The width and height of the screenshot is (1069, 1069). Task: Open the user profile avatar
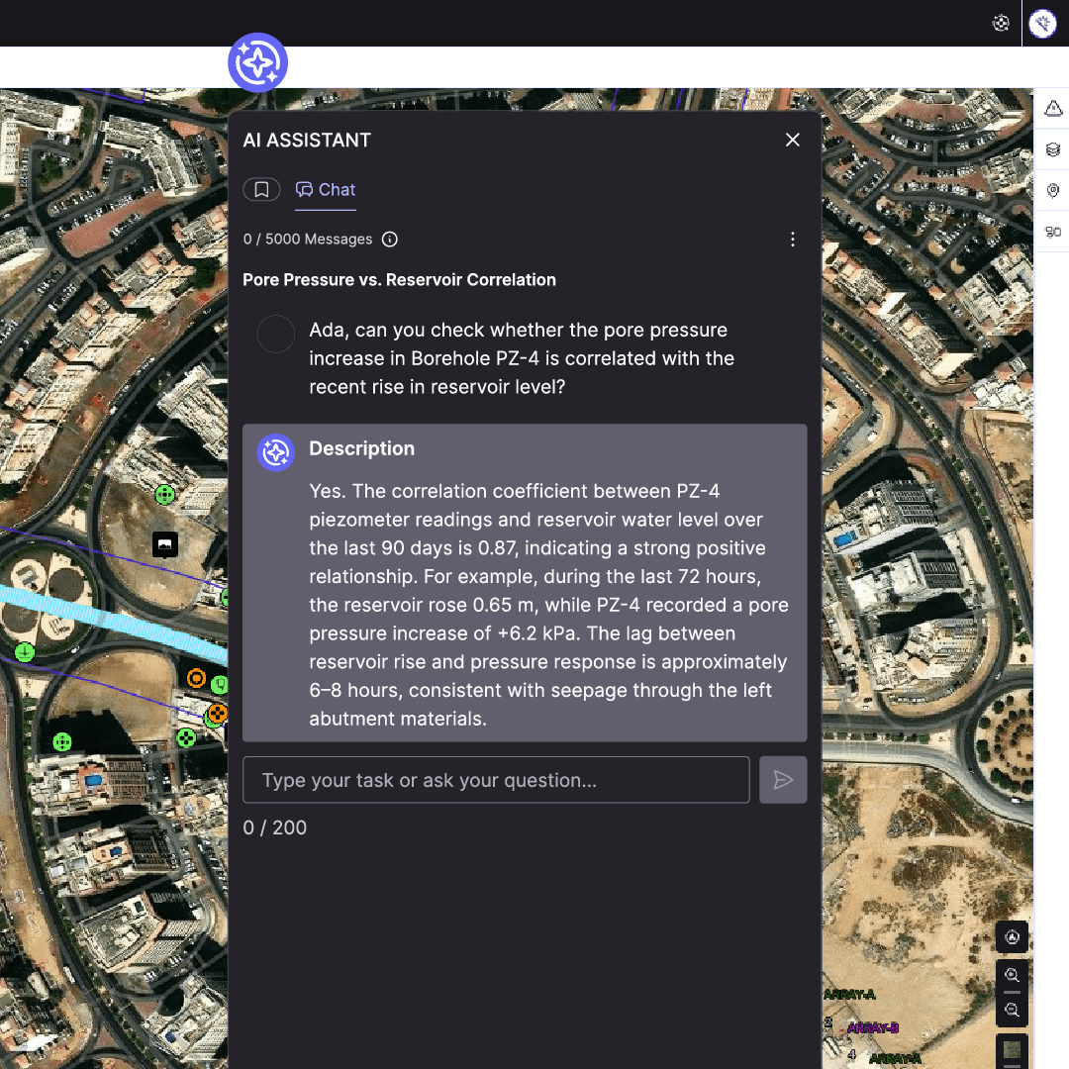[1042, 24]
